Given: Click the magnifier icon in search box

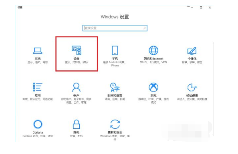Looking at the screenshot, I should 144,28.
